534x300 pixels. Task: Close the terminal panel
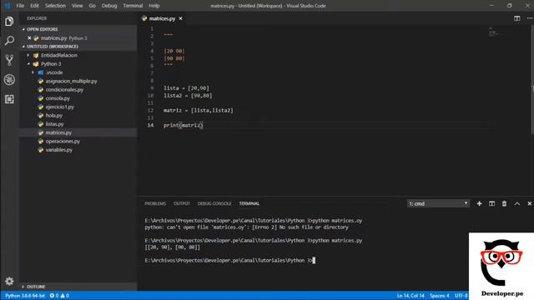point(529,203)
